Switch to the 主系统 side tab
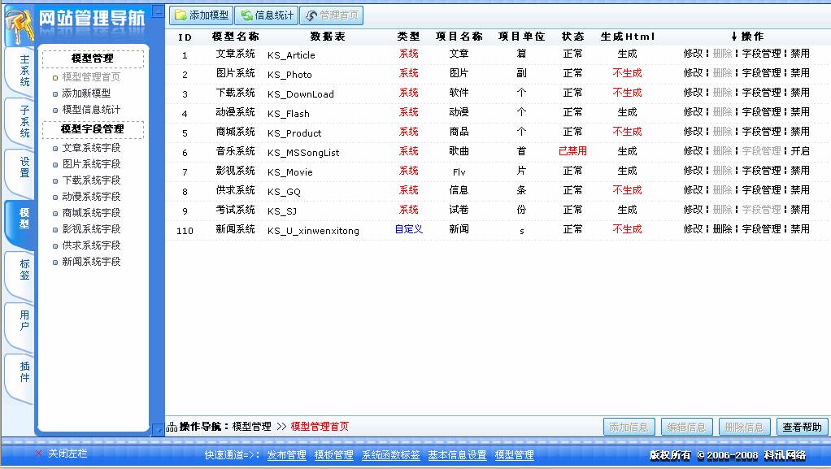The height and width of the screenshot is (469, 831). tap(24, 71)
